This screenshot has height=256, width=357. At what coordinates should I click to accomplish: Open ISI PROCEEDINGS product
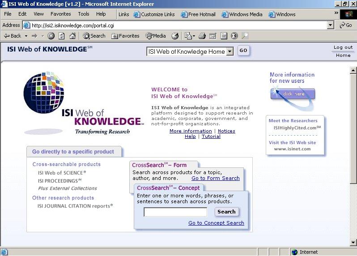[x=59, y=181]
